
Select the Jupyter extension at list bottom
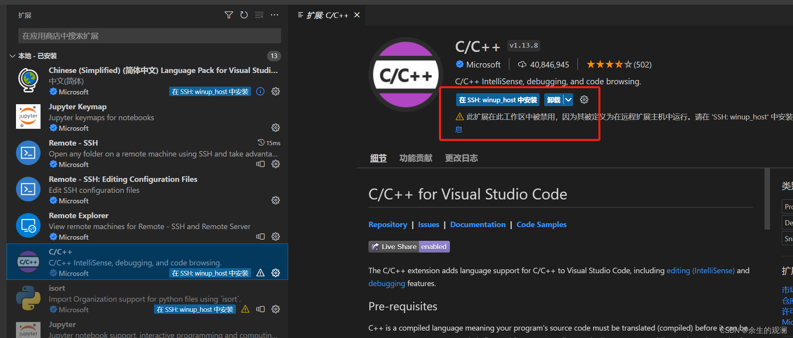(147, 329)
